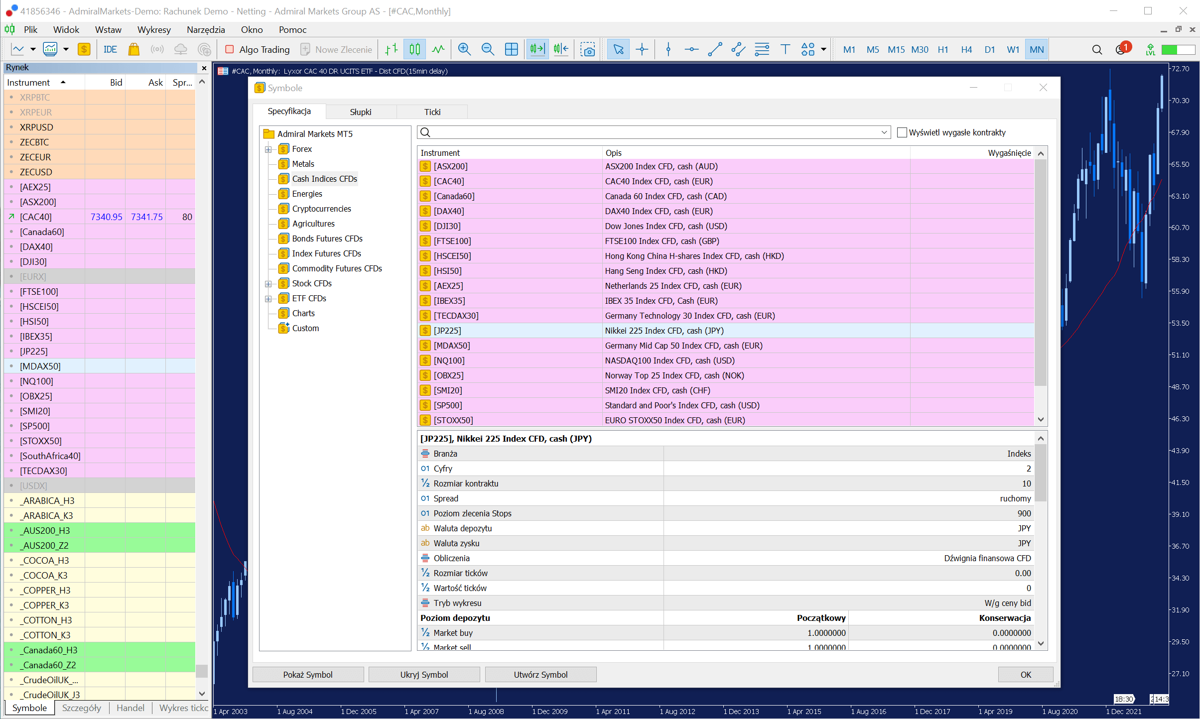Select Cash Indices CFDs tree folder
1200x719 pixels.
(x=324, y=179)
